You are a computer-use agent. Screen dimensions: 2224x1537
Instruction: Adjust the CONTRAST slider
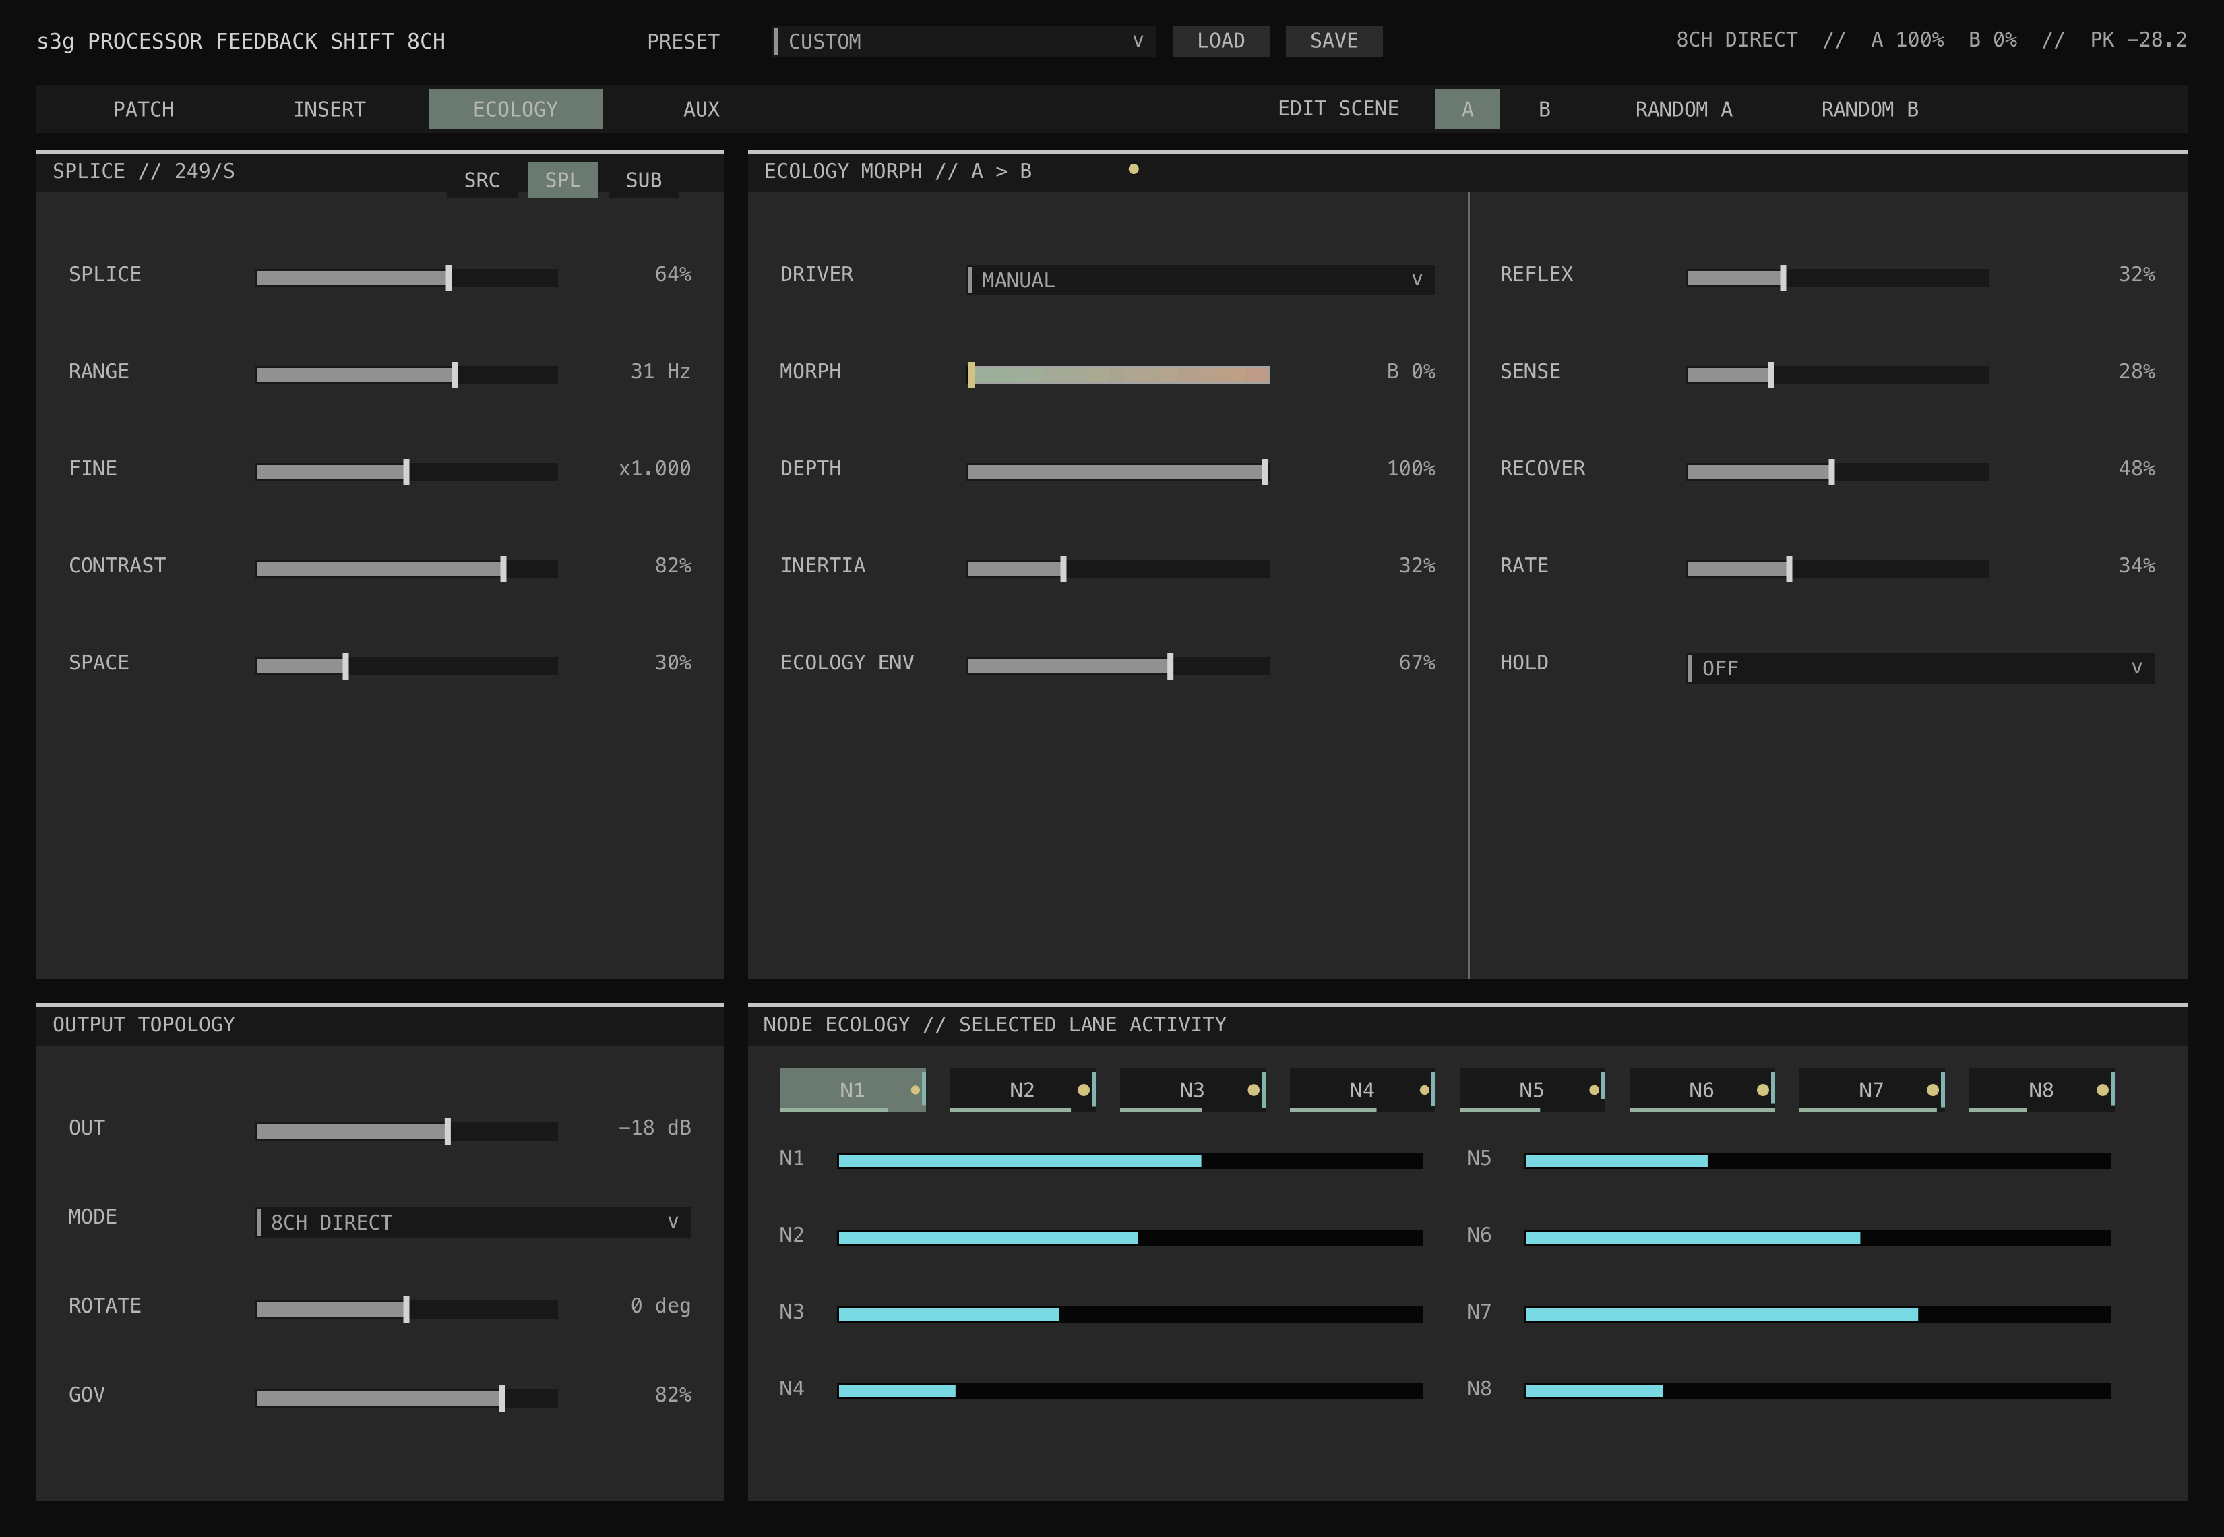(406, 569)
